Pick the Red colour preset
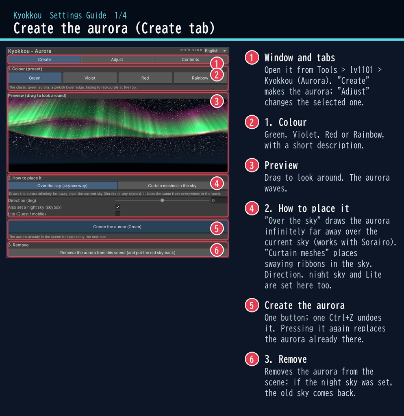The height and width of the screenshot is (416, 404). (x=145, y=78)
